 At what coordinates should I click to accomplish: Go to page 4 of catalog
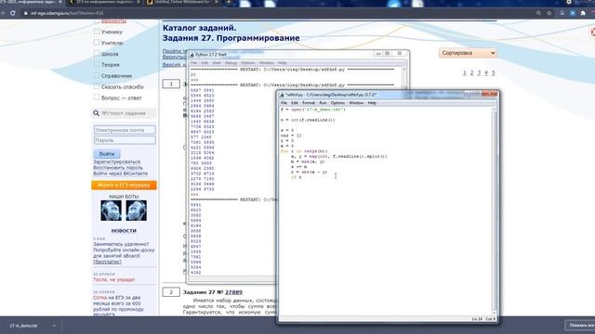[486, 72]
